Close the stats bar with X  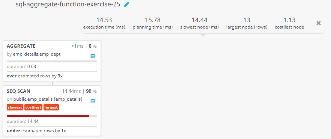319,23
